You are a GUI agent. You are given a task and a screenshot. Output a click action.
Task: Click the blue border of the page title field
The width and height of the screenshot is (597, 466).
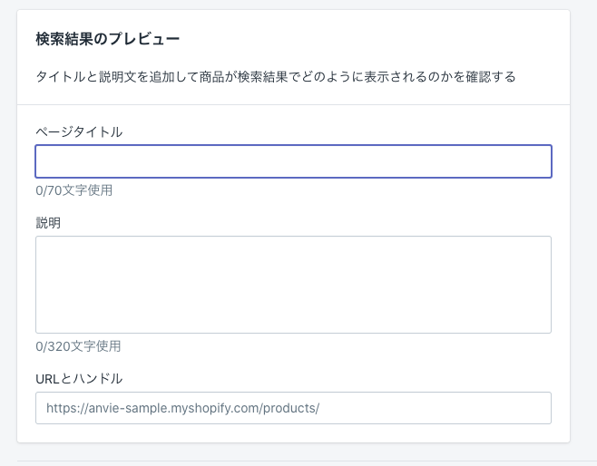[293, 146]
